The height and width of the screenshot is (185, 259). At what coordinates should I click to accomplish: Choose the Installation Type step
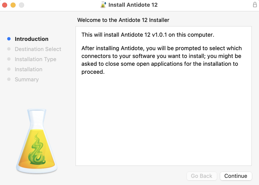(x=35, y=59)
